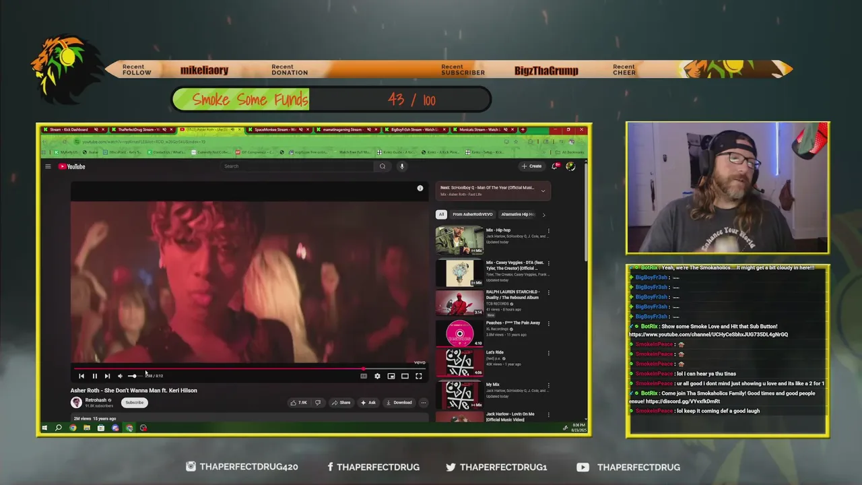862x485 pixels.
Task: Expand the Next up playlist panel
Action: pyautogui.click(x=543, y=191)
